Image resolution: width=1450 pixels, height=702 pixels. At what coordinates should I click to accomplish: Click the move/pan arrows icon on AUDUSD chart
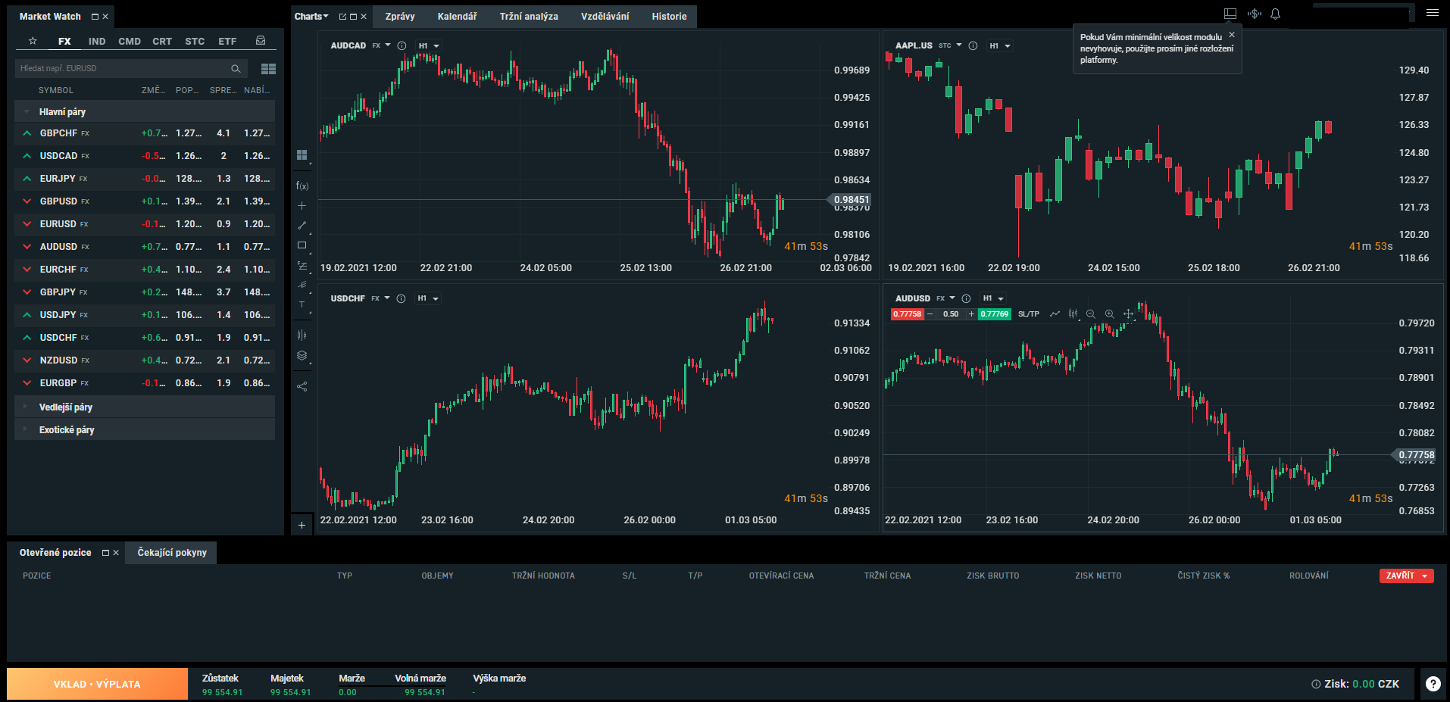click(x=1128, y=314)
